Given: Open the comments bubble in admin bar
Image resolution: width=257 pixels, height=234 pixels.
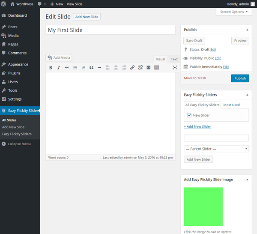Looking at the screenshot, I should 42,4.
